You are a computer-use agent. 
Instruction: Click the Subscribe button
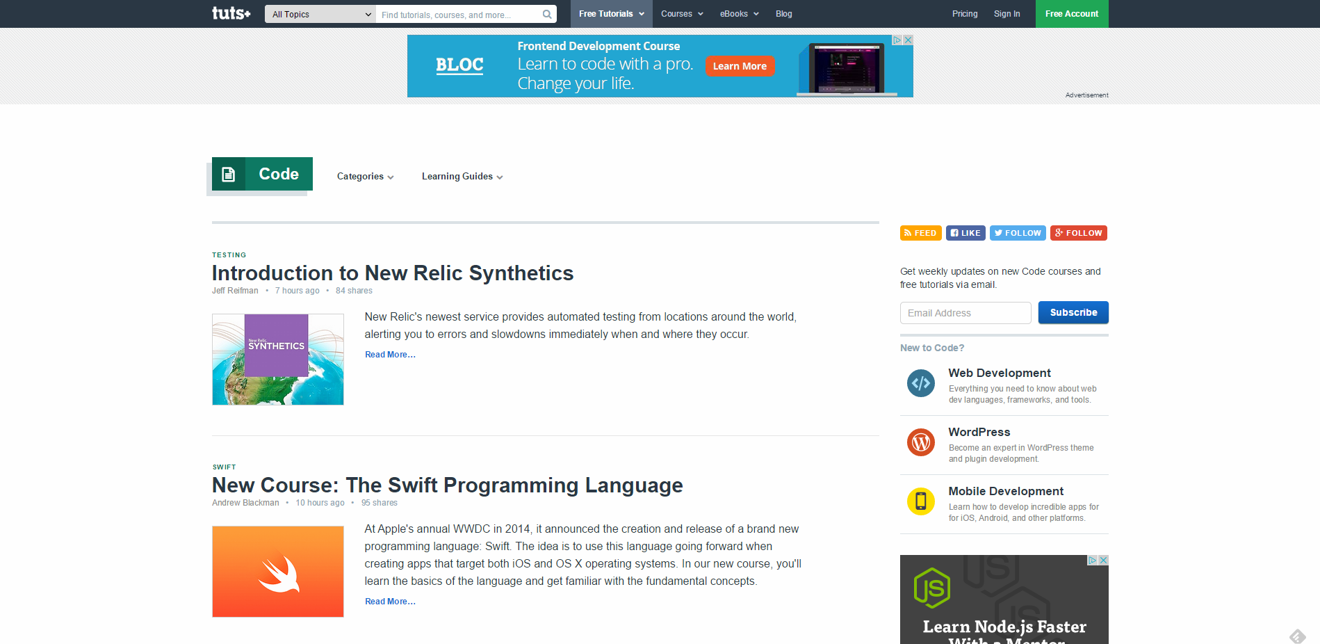coord(1073,313)
